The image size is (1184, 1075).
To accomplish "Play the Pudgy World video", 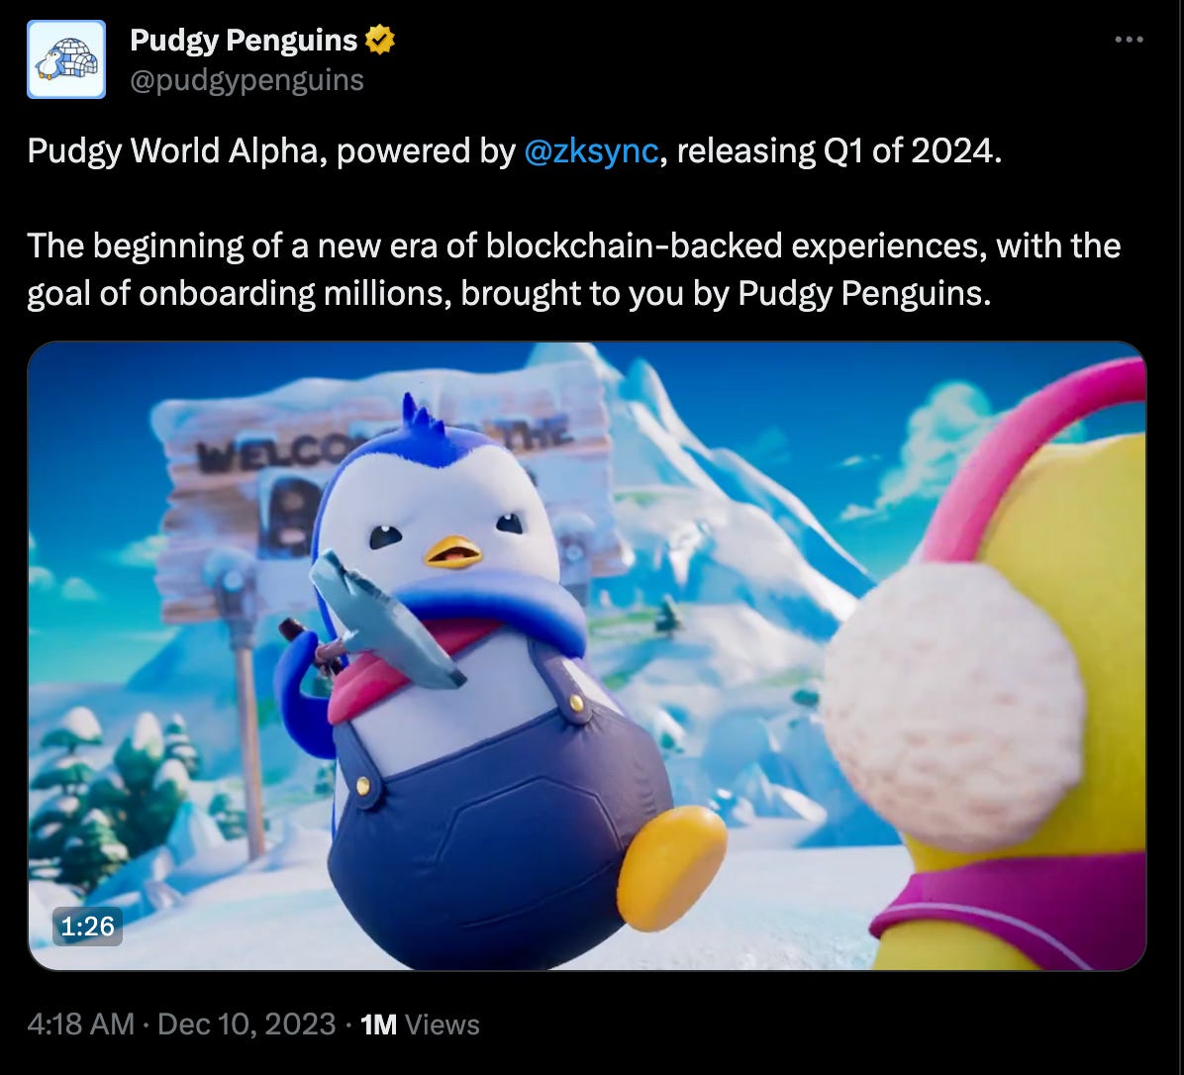I will click(x=587, y=656).
